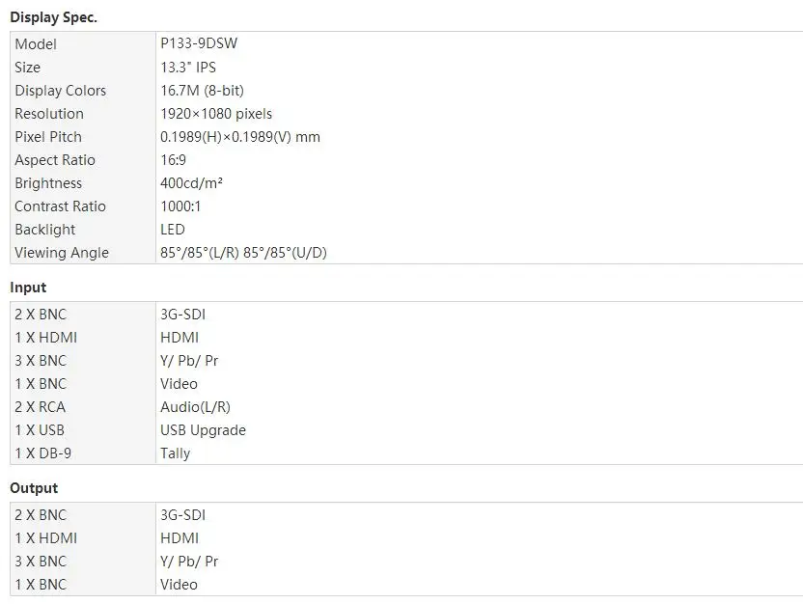Click Y/ Pb/ Pr in the Output table
The image size is (803, 604).
coord(189,562)
